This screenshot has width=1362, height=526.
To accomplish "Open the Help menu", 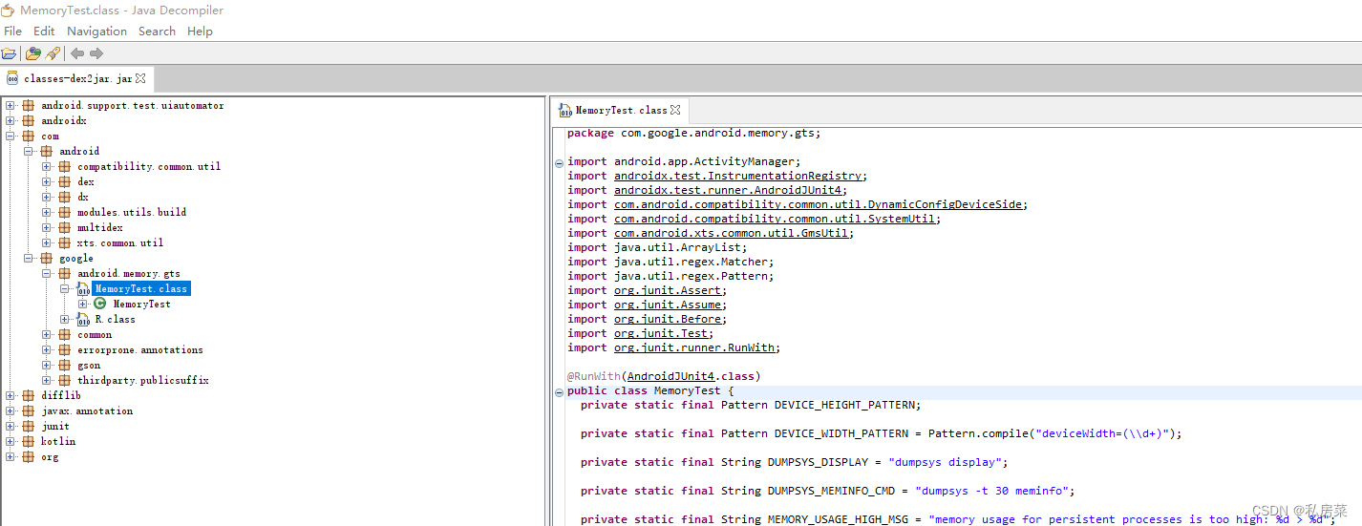I will click(x=200, y=31).
